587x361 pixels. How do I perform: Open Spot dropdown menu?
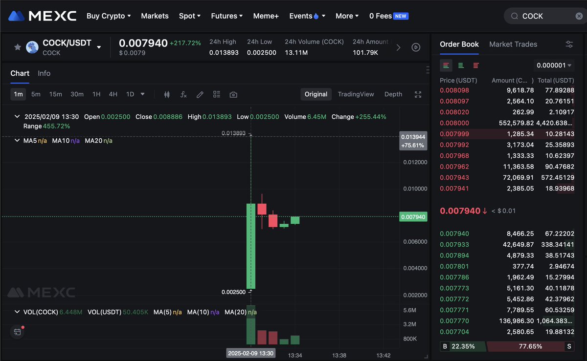[x=190, y=16]
